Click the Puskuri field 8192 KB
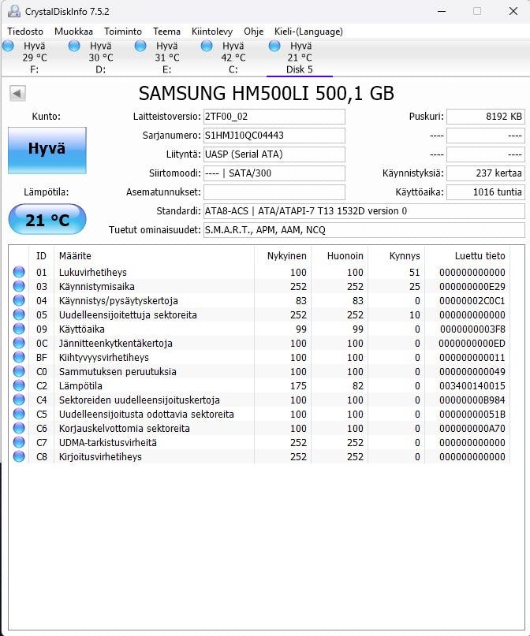Image resolution: width=530 pixels, height=636 pixels. coord(486,117)
